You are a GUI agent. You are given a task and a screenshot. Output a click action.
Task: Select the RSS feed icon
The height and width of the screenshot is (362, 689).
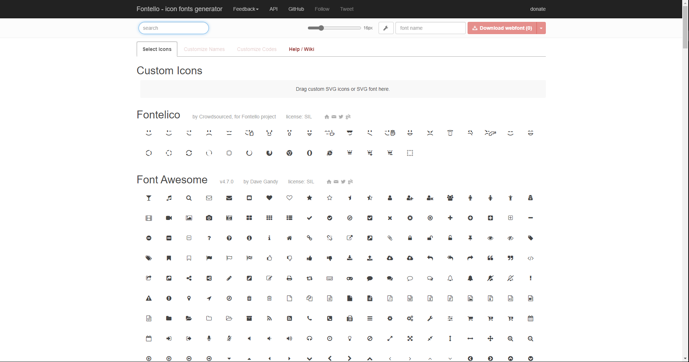(269, 319)
